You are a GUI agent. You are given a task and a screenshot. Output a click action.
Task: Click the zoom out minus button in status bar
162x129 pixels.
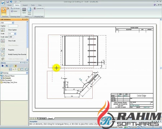point(144,127)
